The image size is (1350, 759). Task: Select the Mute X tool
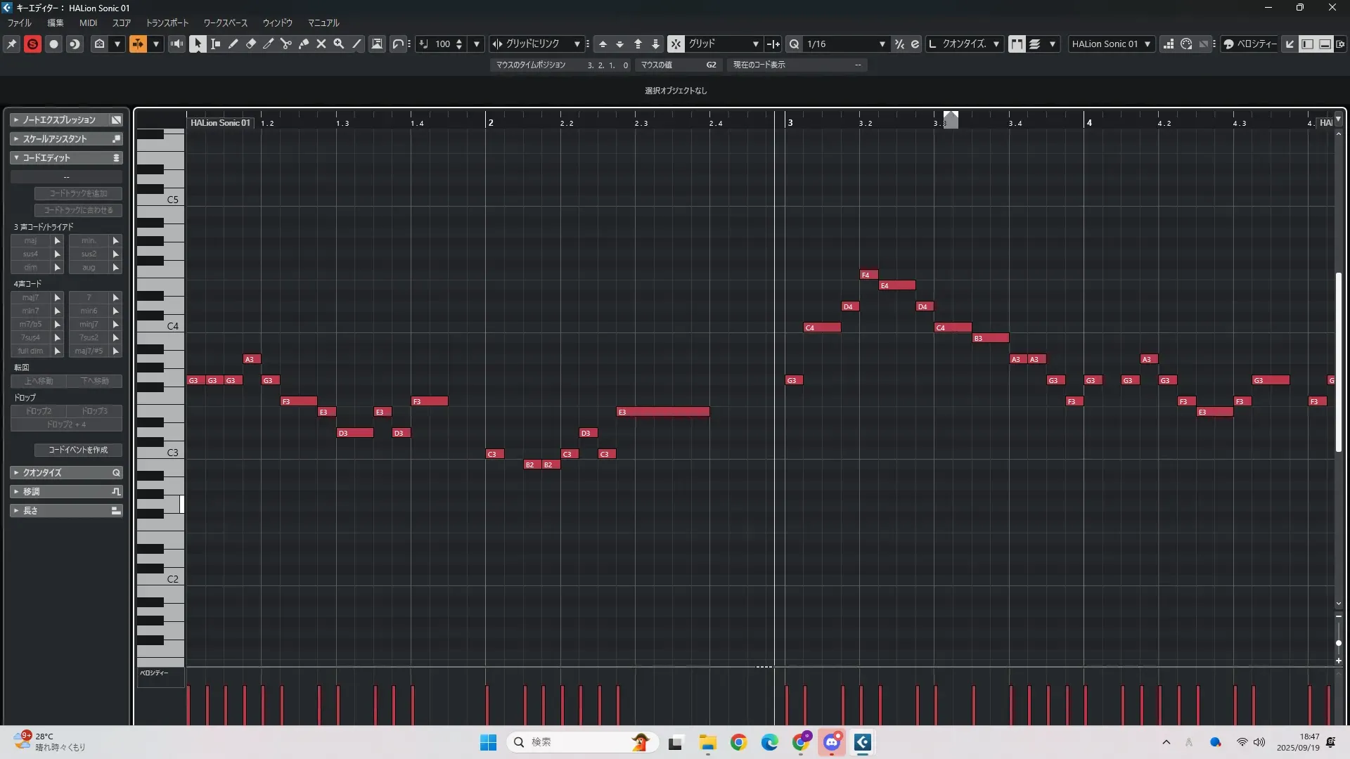point(321,44)
